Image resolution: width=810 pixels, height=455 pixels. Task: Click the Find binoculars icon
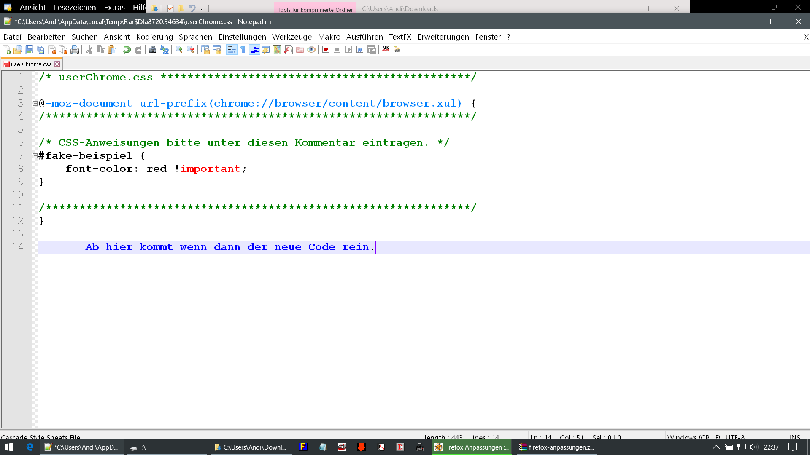pos(153,50)
